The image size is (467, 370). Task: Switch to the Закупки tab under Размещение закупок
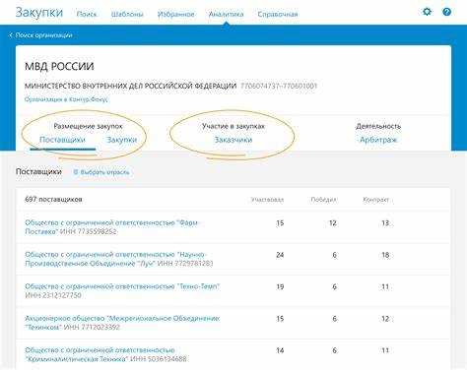(122, 140)
